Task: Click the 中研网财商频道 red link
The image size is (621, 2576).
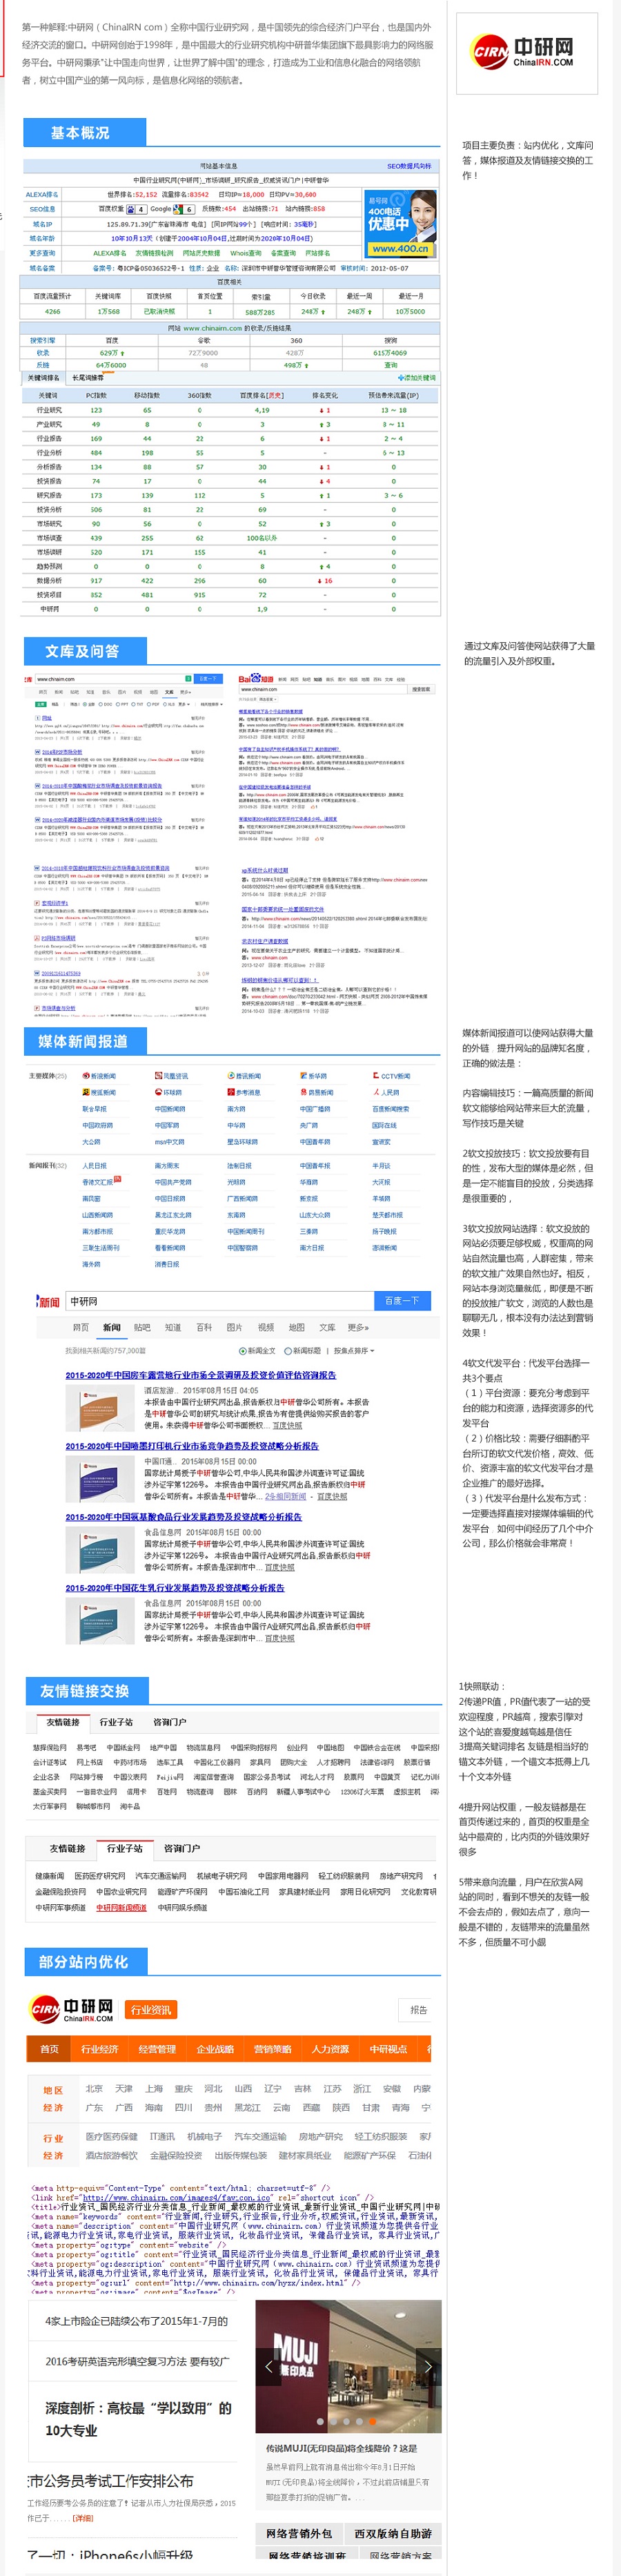Action: (x=121, y=1908)
